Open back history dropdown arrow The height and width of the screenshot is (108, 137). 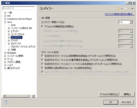[122, 9]
